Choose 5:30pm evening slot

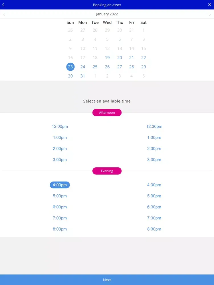[x=154, y=196]
